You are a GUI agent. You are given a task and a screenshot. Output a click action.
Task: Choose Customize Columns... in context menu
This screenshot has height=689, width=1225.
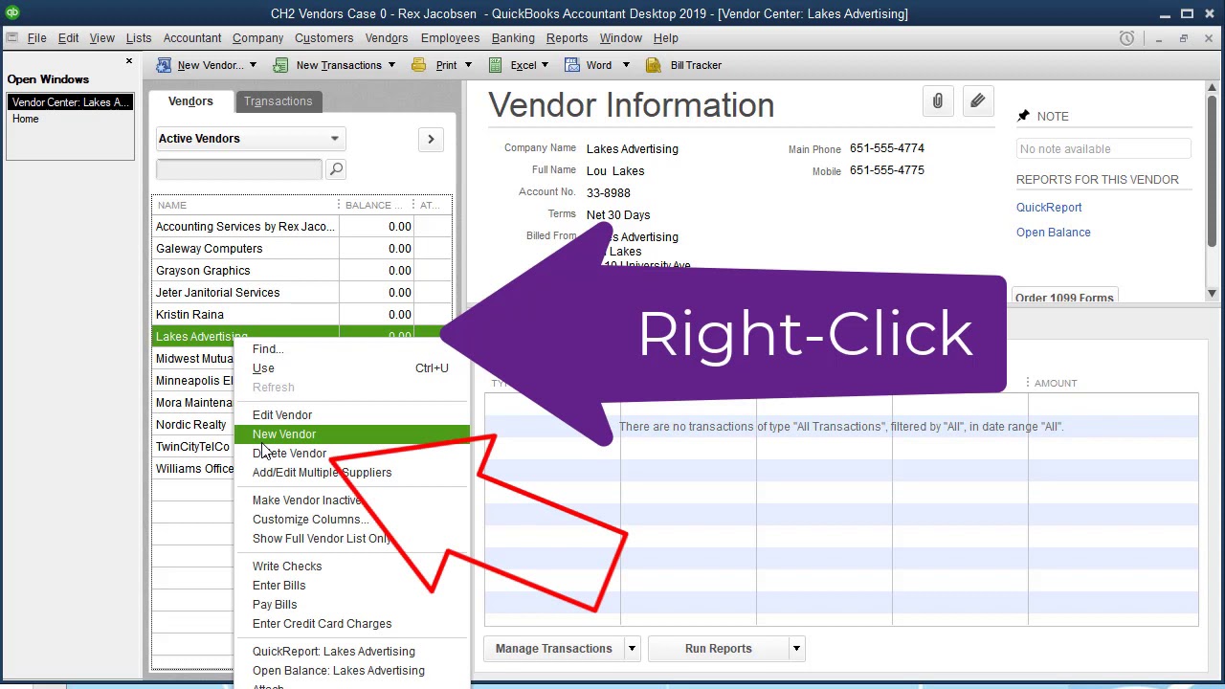pyautogui.click(x=352, y=520)
